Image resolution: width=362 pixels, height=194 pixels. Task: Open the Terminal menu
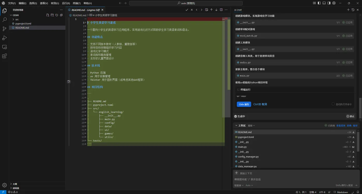[x=77, y=3]
